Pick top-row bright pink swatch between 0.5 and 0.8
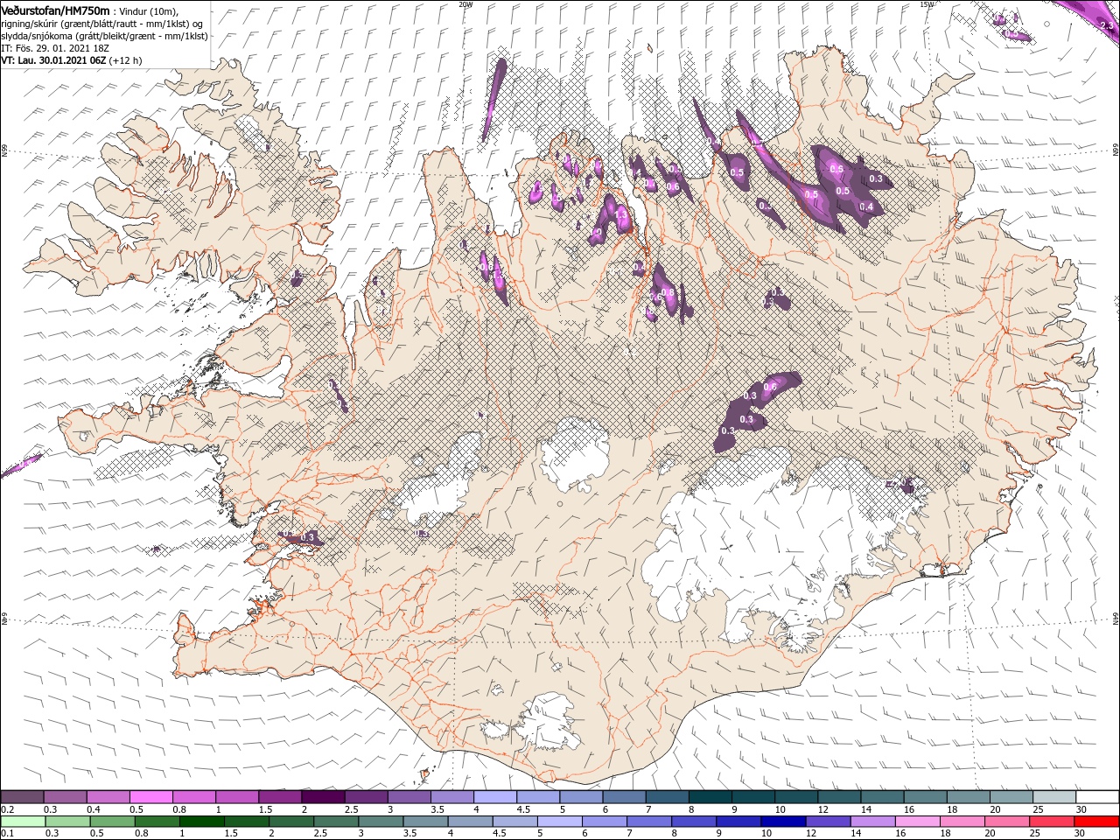The image size is (1120, 840). (x=151, y=797)
